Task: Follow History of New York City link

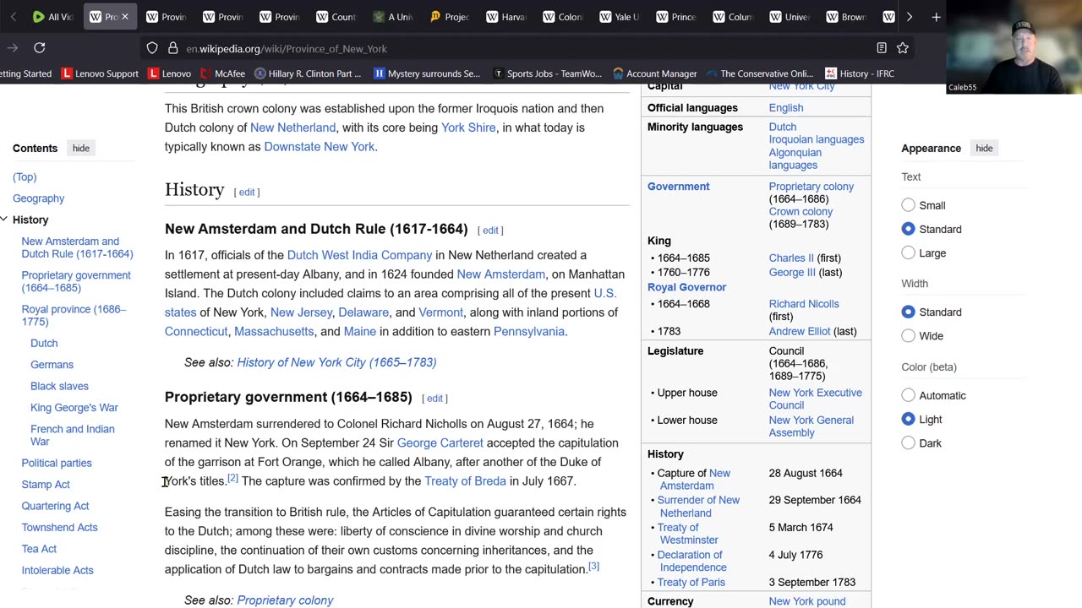Action: (336, 362)
